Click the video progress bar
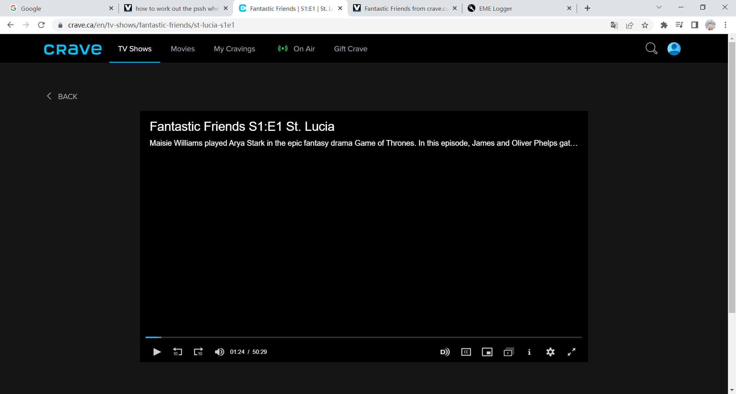The width and height of the screenshot is (736, 394). click(364, 337)
